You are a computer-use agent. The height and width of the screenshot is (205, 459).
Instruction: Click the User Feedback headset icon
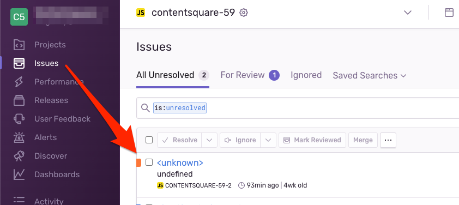coord(19,119)
